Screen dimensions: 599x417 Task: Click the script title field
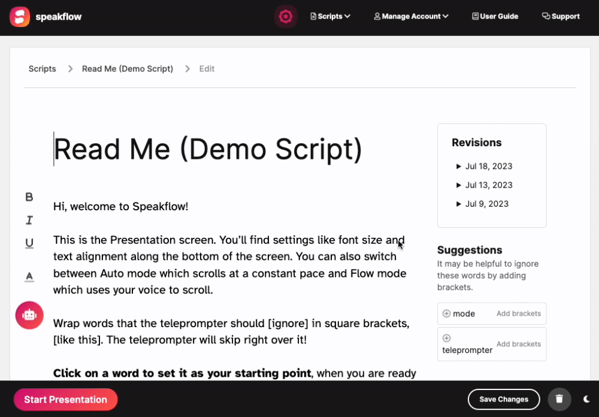click(x=207, y=149)
